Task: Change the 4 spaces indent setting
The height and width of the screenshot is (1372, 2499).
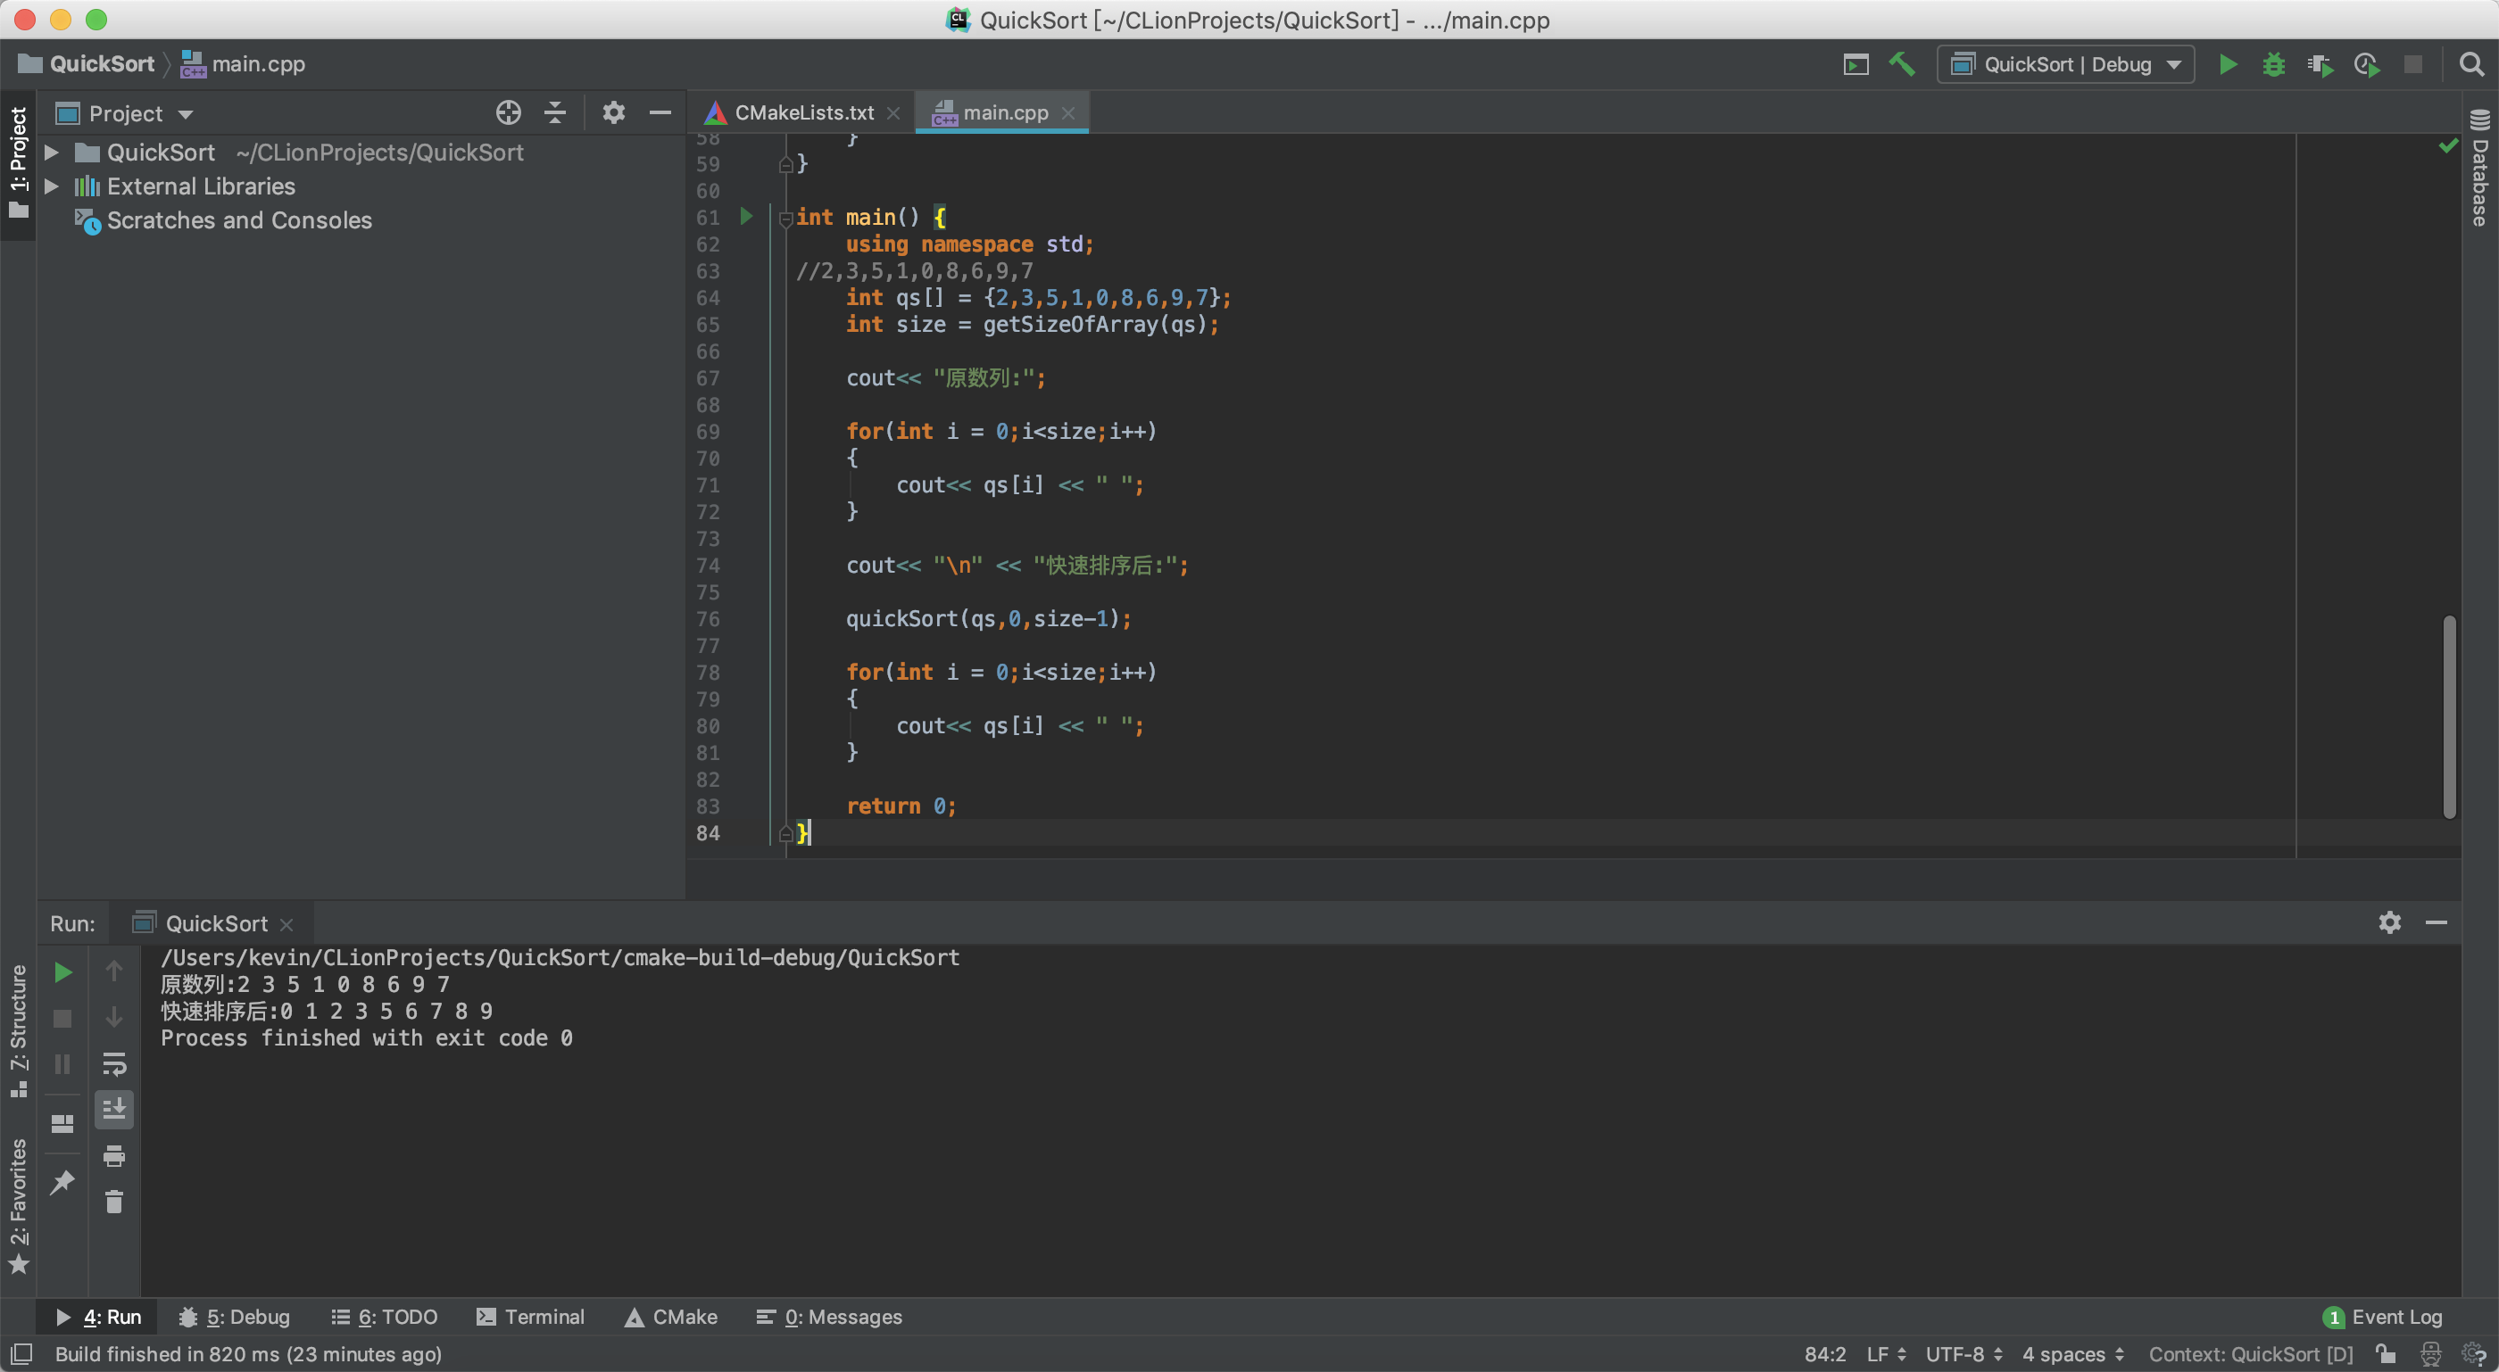Action: [2073, 1353]
